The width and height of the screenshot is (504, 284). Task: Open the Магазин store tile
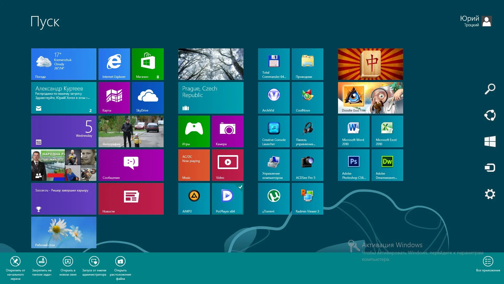pos(148,64)
